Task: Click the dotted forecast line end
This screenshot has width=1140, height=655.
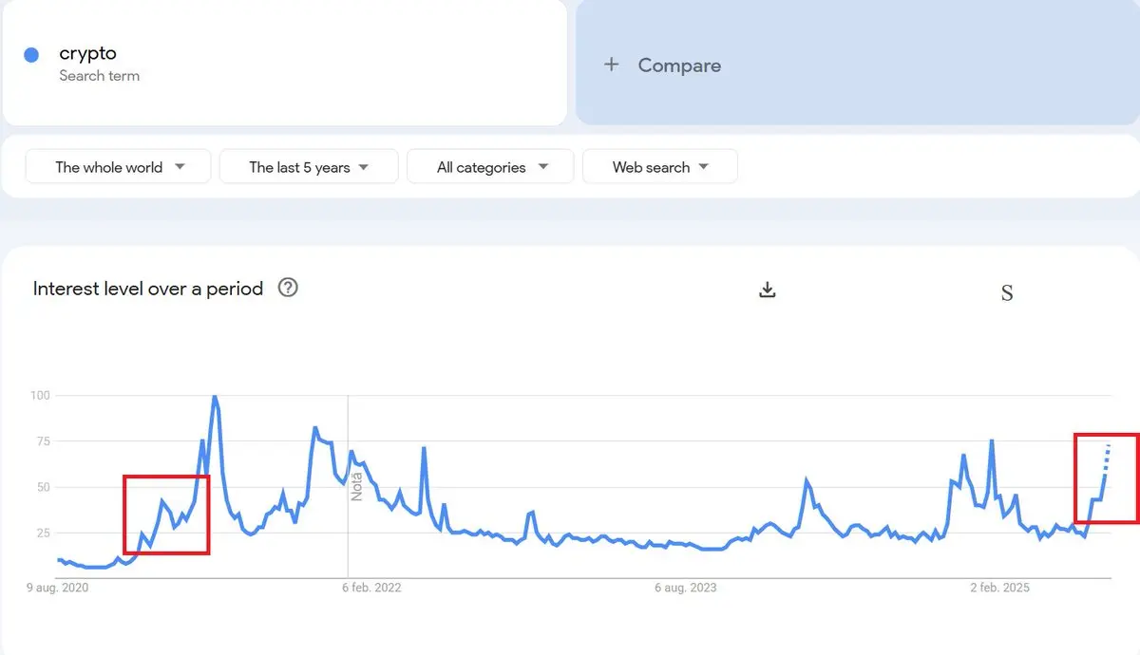Action: point(1109,445)
